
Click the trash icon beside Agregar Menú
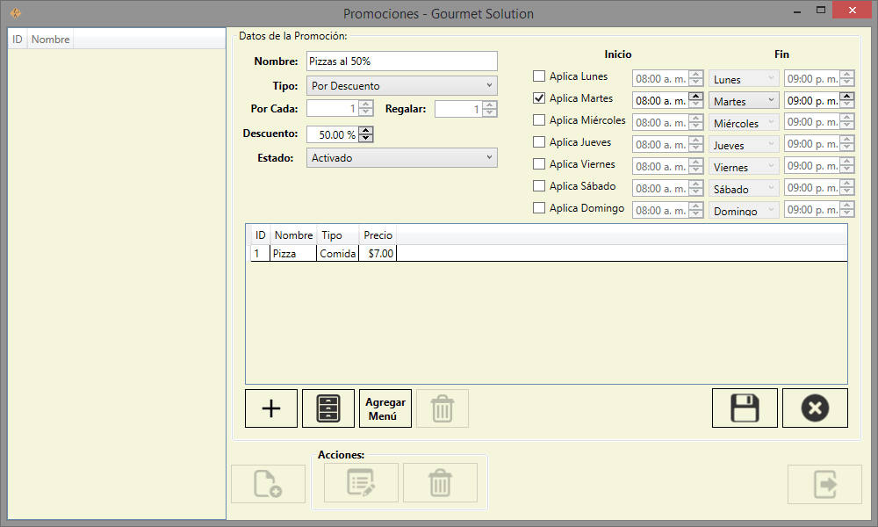[443, 408]
